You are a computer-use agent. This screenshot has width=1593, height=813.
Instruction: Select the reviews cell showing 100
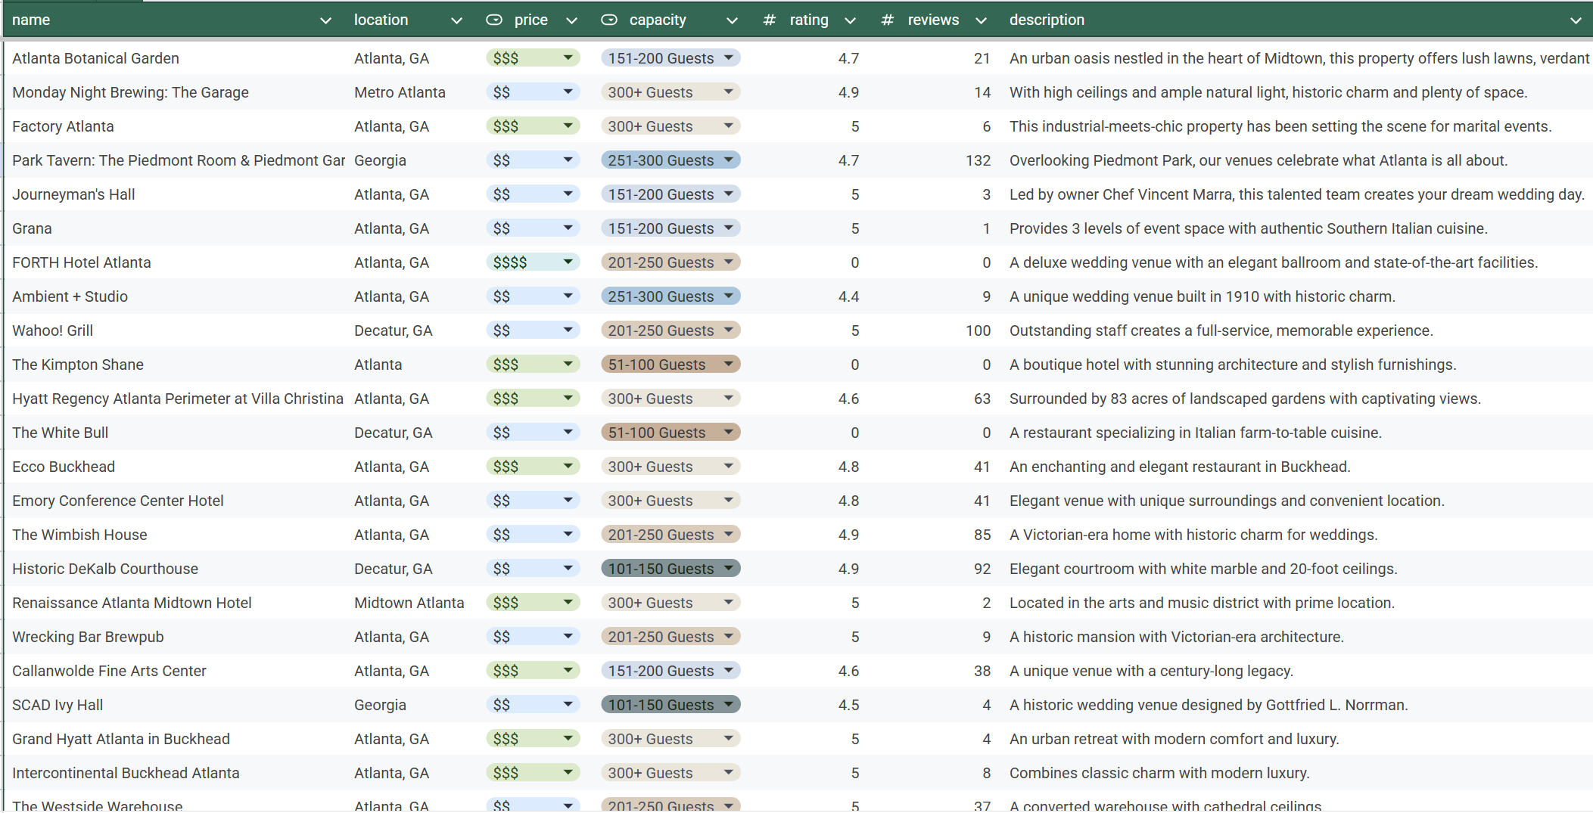tap(935, 330)
